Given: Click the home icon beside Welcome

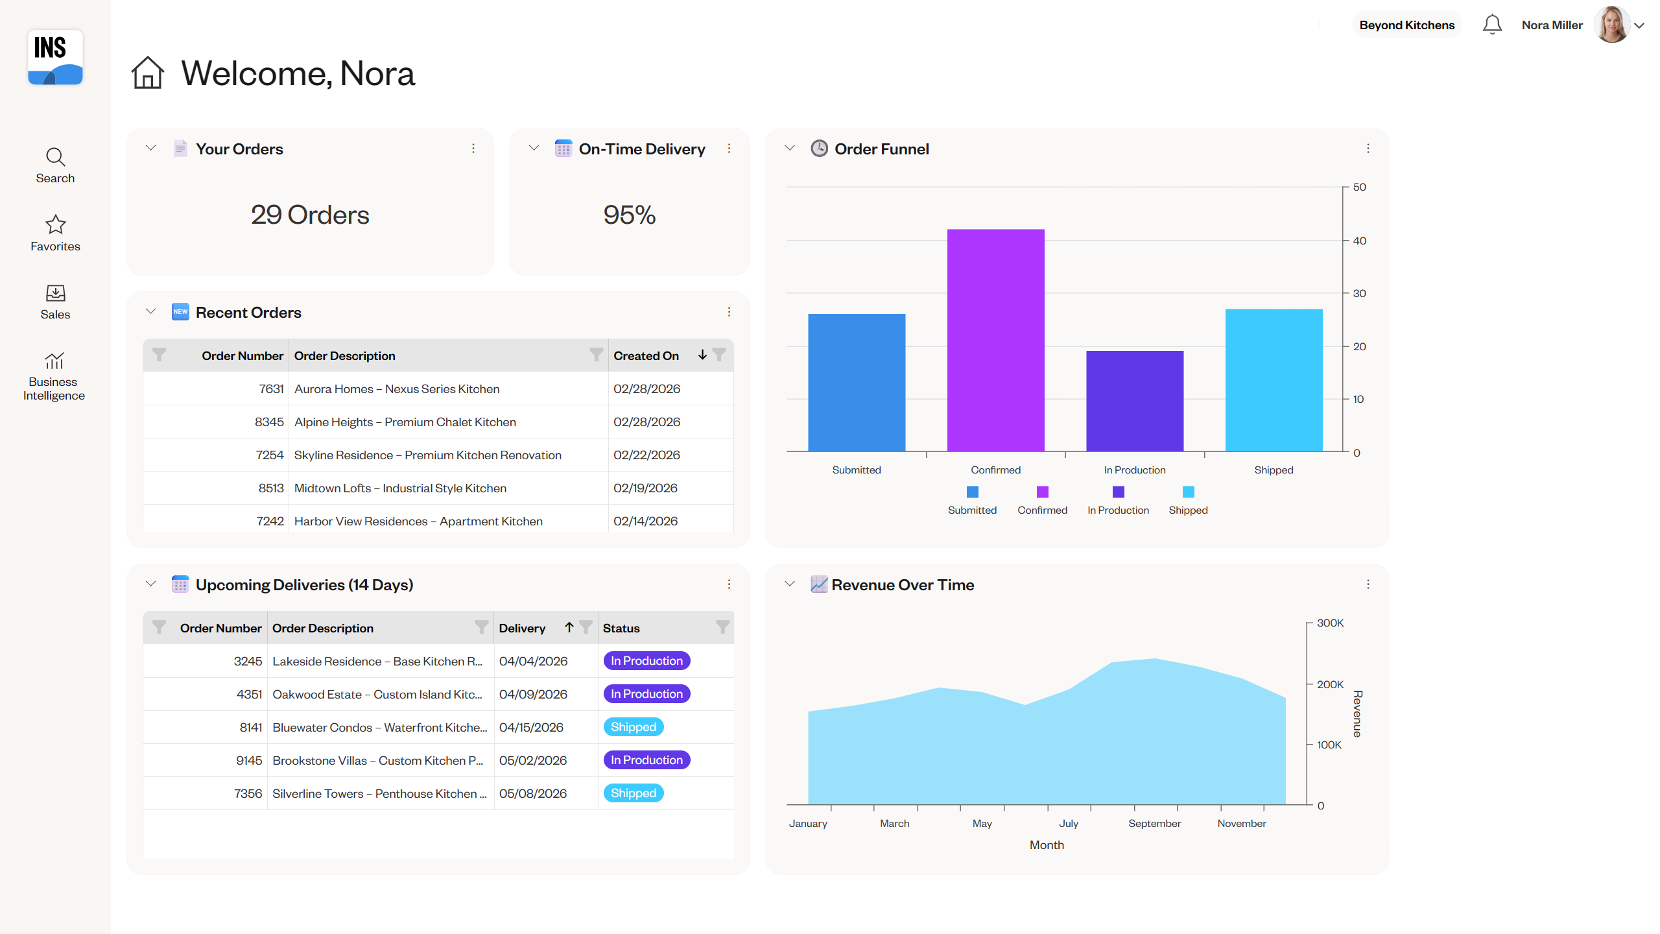Looking at the screenshot, I should [x=148, y=73].
